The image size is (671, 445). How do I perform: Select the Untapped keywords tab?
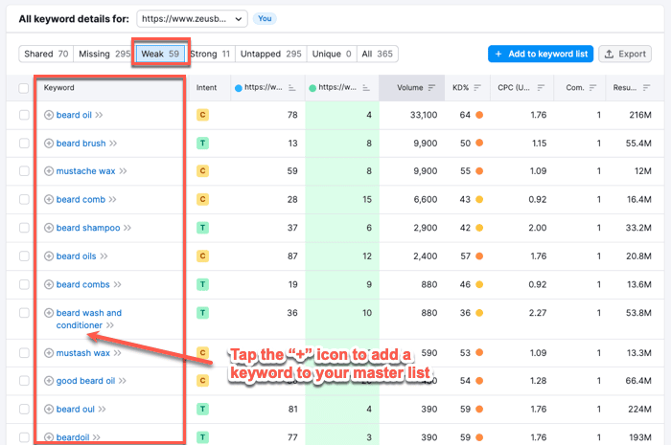270,55
